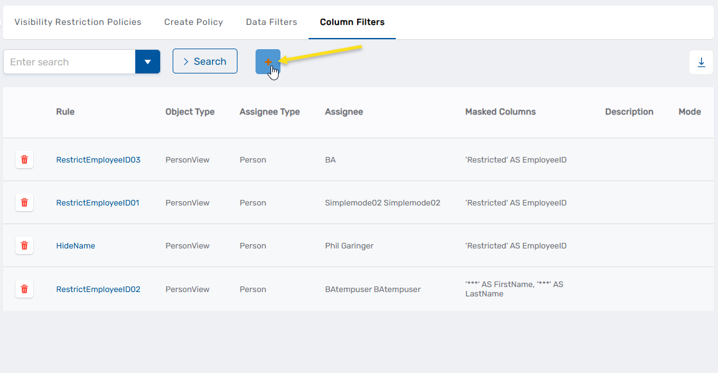Click inside the Enter search input field
The height and width of the screenshot is (373, 718).
point(69,62)
